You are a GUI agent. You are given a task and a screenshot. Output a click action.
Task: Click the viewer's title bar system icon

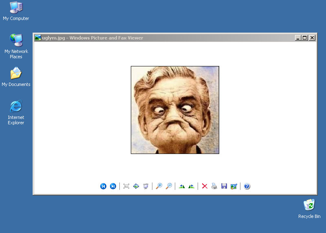point(38,38)
